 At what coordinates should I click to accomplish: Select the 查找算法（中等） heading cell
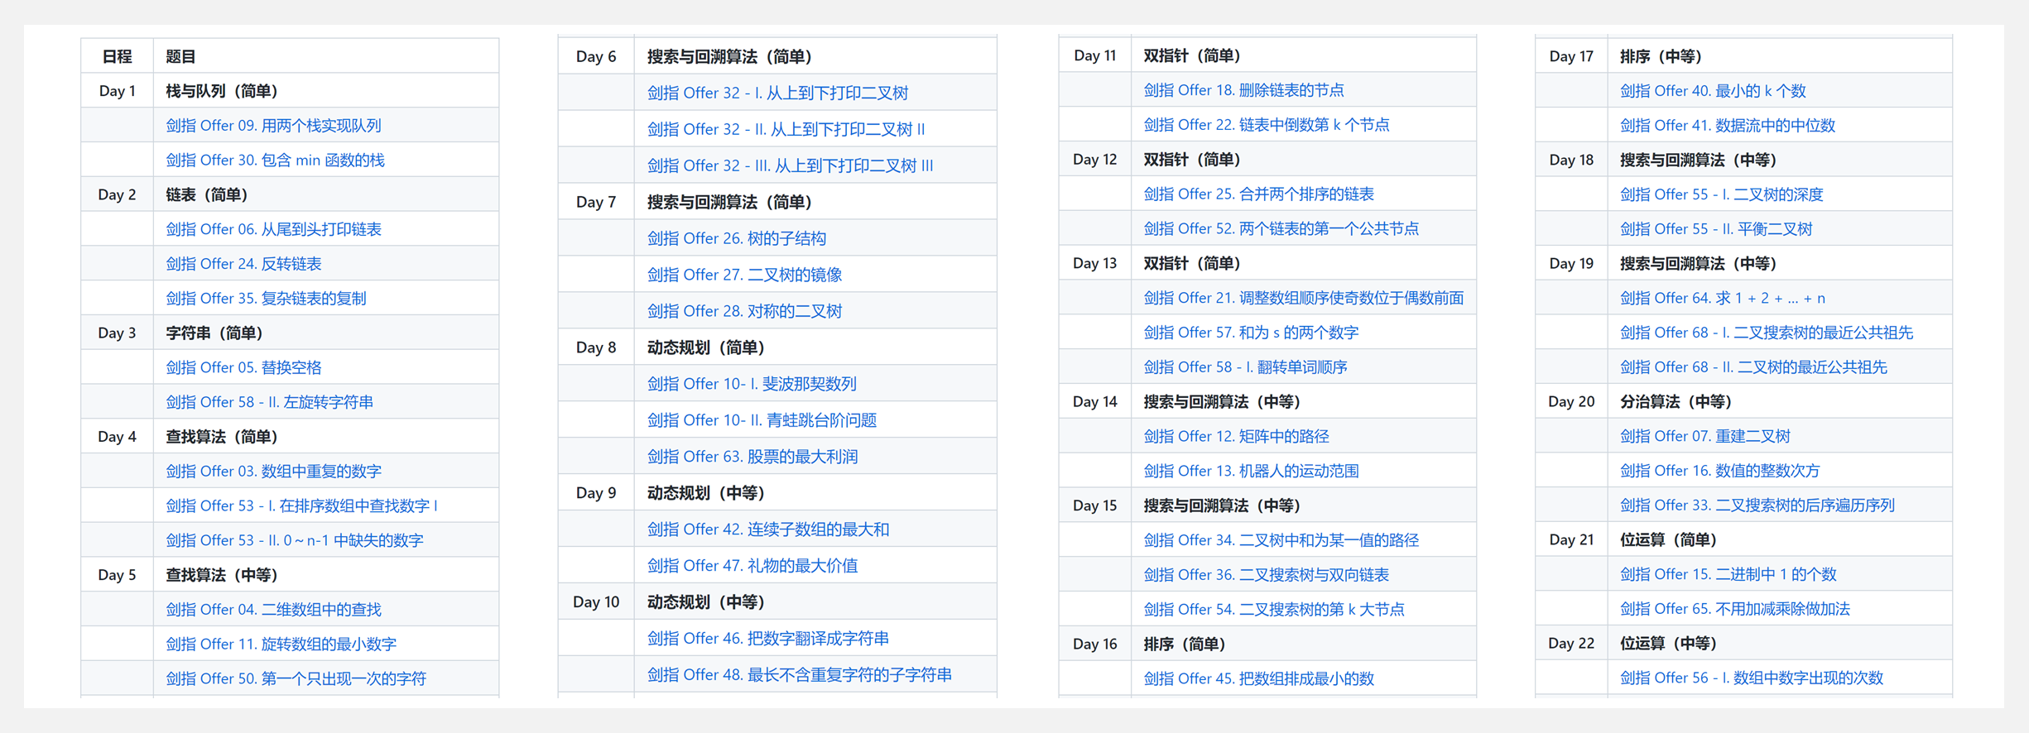(326, 575)
